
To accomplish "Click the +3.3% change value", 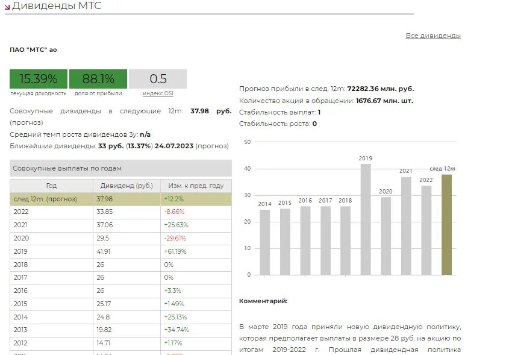I will click(x=172, y=291).
